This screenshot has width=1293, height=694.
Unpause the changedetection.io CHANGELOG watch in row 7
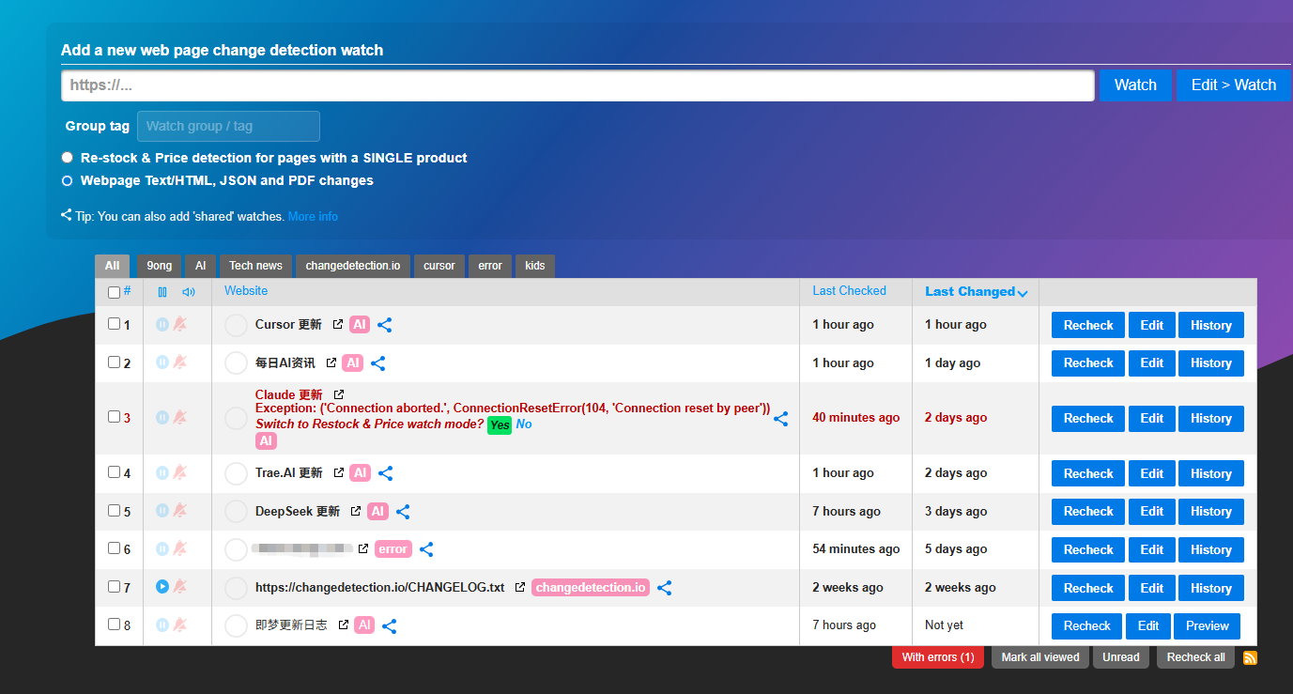click(162, 587)
